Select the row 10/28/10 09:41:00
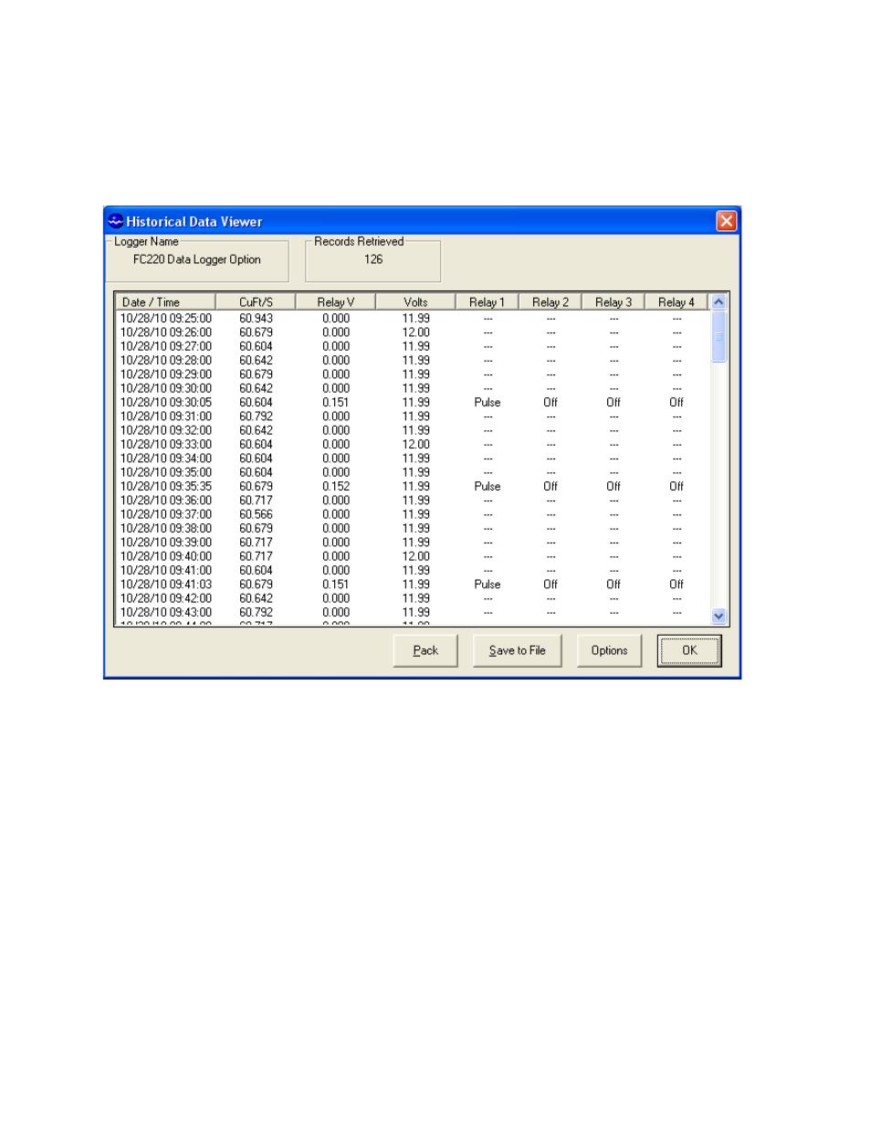This screenshot has width=871, height=1128. (413, 571)
